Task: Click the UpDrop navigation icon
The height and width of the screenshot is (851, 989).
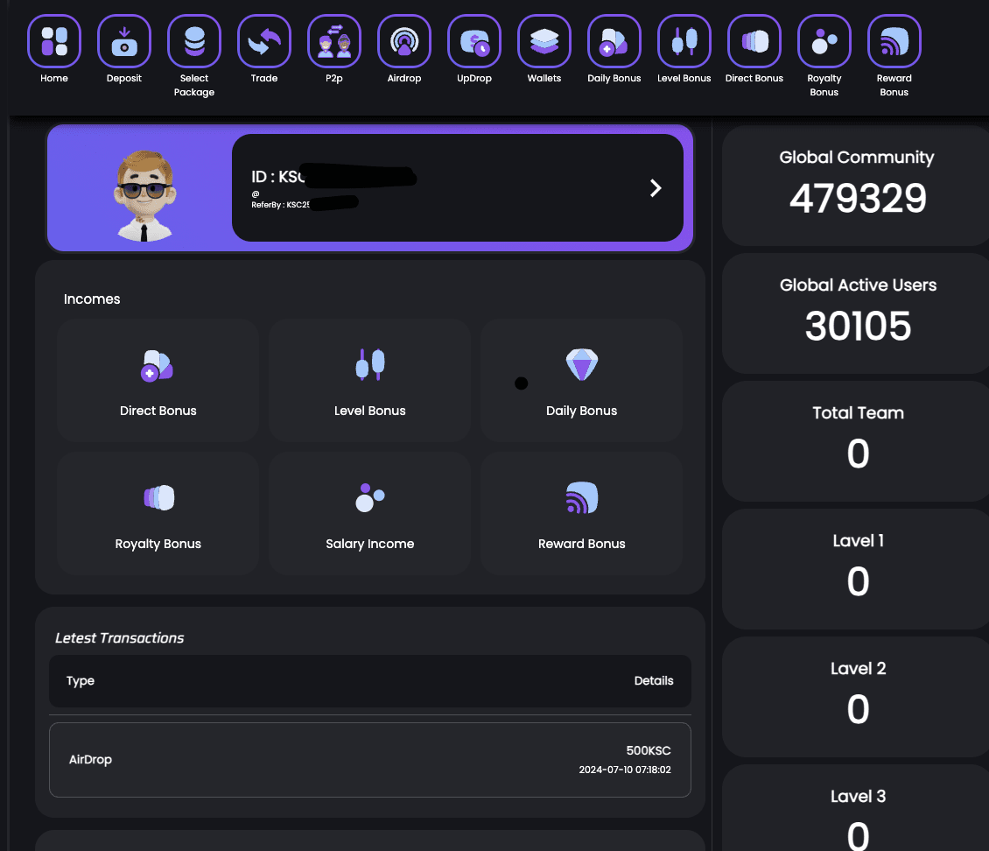Action: 474,41
